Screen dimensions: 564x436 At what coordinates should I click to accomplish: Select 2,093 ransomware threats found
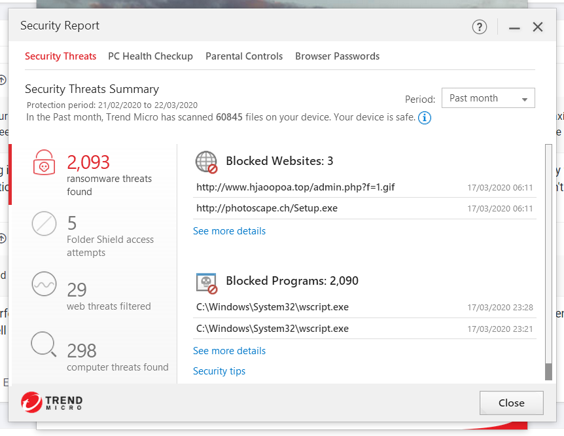tap(94, 175)
